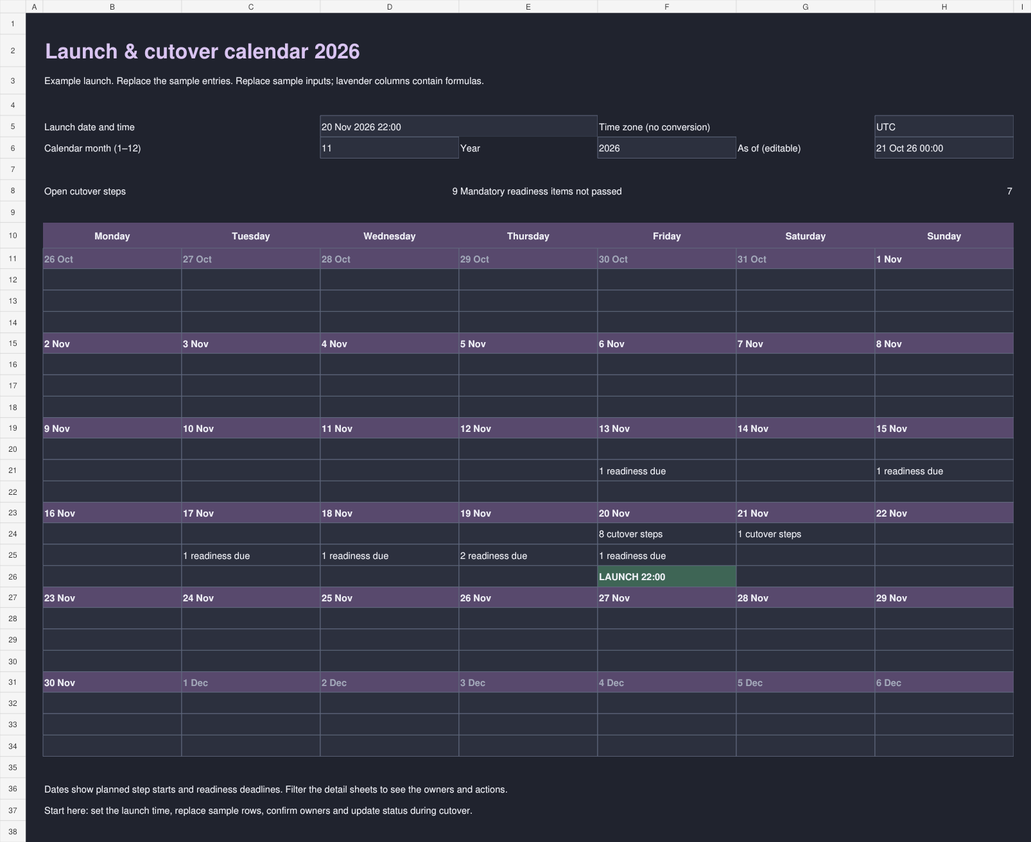Select the greyed '6 Dec' date cell

944,682
